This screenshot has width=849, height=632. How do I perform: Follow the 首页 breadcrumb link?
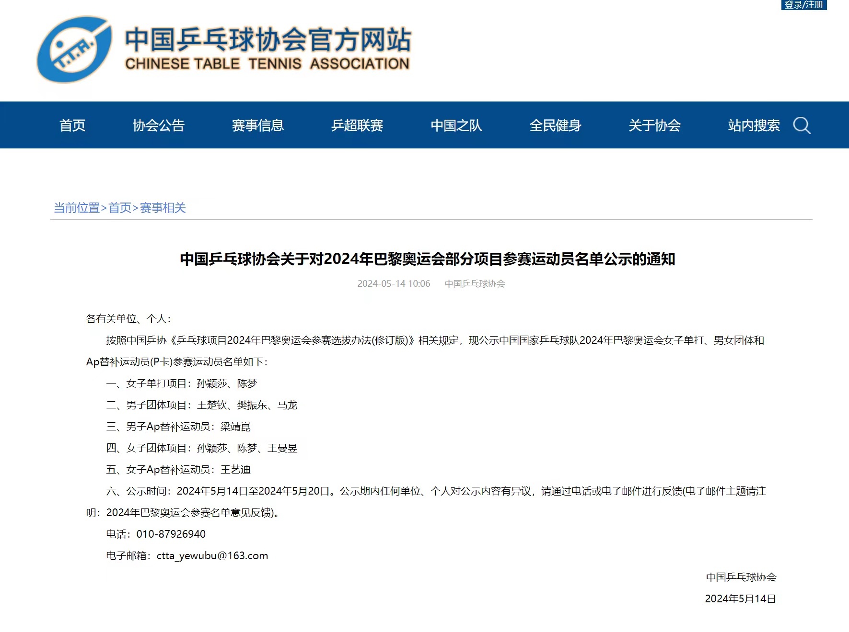[120, 208]
